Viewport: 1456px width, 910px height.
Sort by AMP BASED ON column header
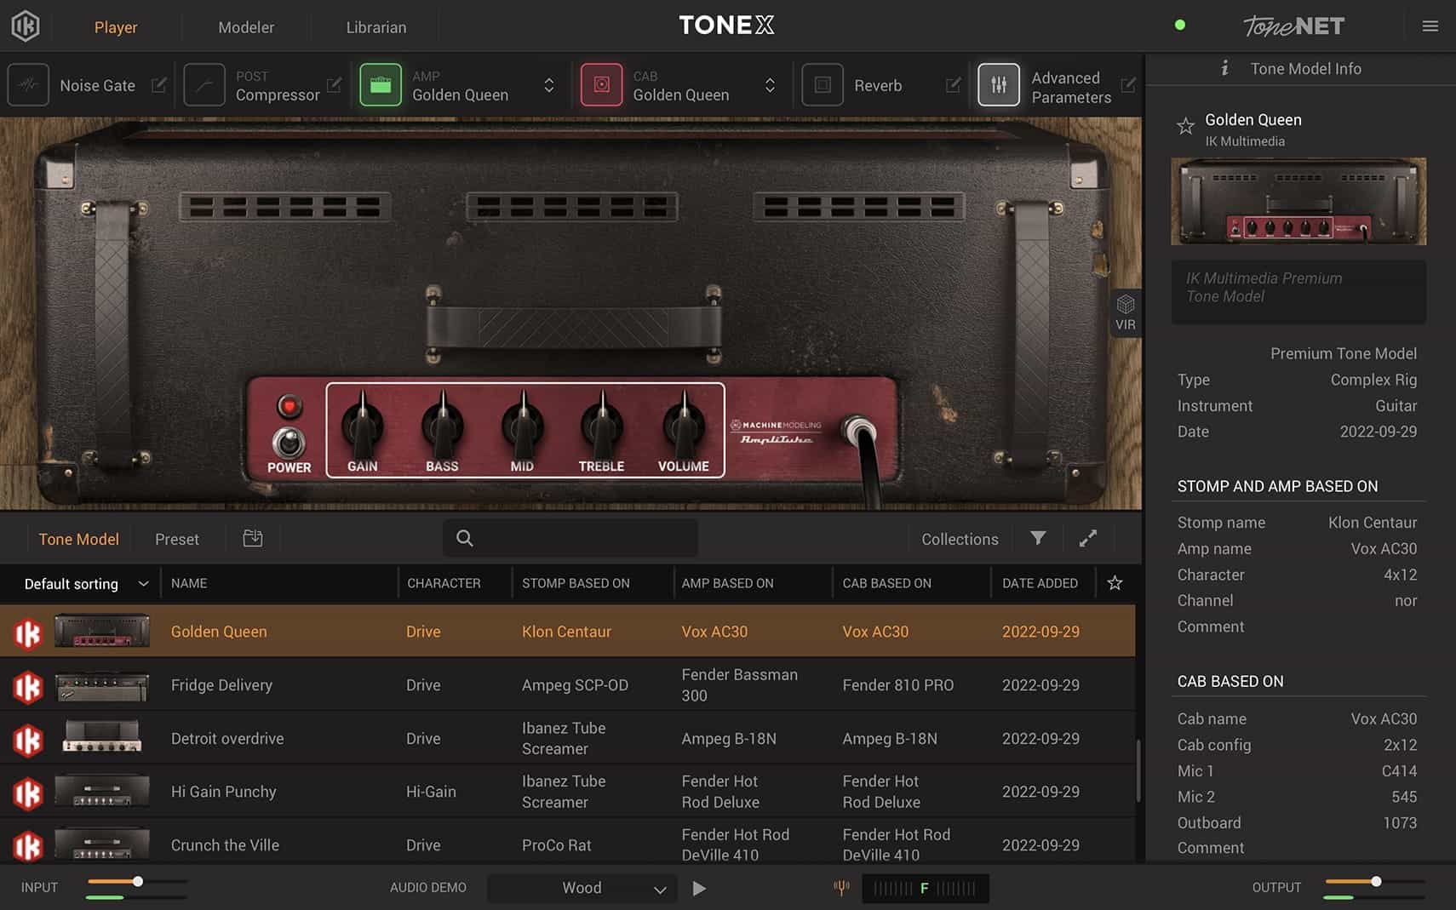tap(727, 583)
